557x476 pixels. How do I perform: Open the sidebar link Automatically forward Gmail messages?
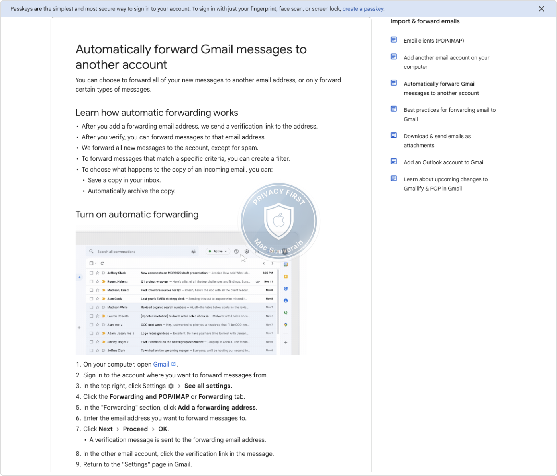tap(441, 88)
